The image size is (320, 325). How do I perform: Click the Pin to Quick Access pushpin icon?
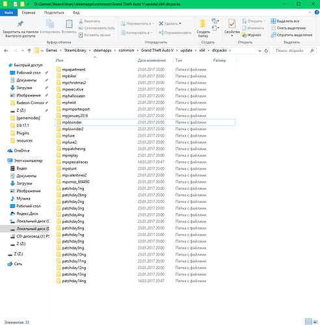20,23
